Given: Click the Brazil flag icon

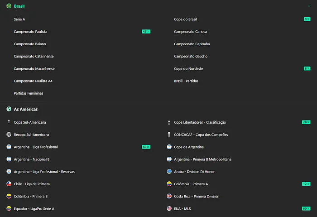Looking at the screenshot, I should (x=9, y=6).
